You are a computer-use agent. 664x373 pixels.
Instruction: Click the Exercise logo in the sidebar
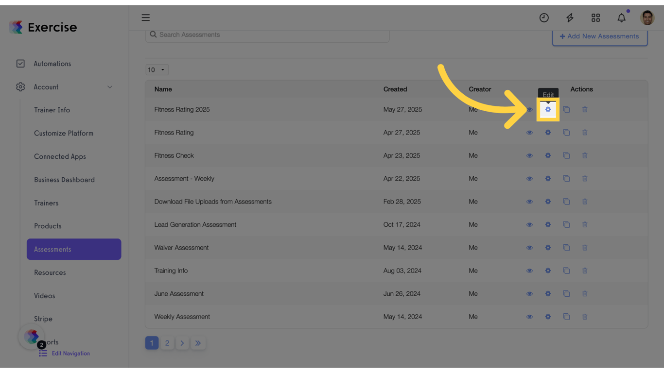point(43,27)
